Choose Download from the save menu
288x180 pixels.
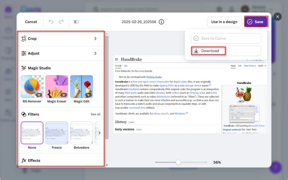(x=226, y=51)
